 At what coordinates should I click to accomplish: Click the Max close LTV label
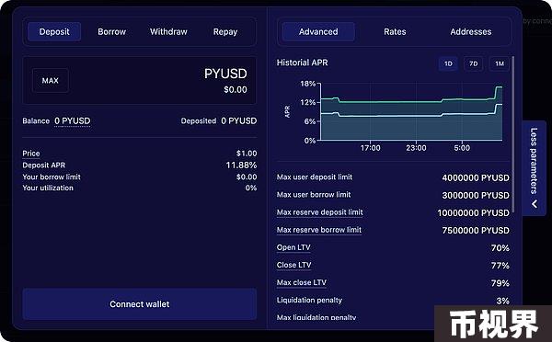click(302, 282)
